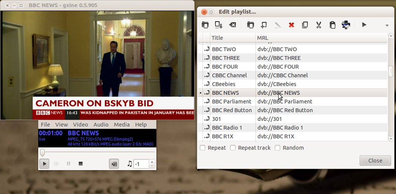The image size is (396, 194).
Task: Click the arrow icon on the BBC Red Button row
Action: (207, 110)
